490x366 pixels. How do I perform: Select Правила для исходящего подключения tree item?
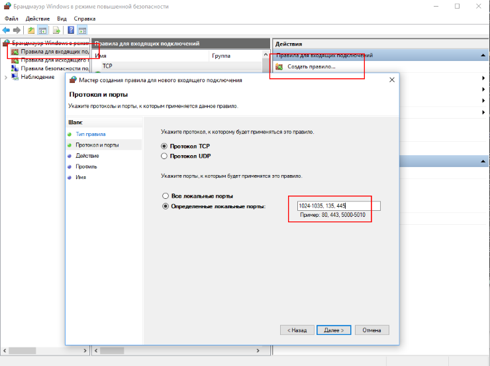tap(55, 60)
